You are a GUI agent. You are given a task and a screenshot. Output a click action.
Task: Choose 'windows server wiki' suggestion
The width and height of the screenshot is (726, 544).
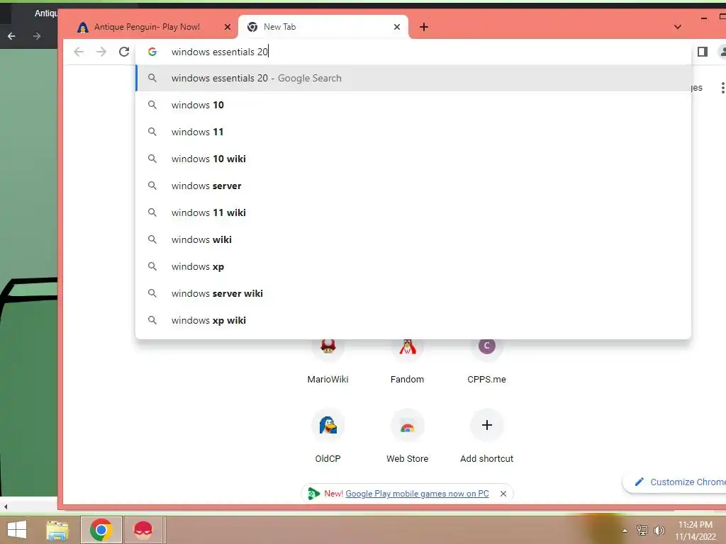413,293
